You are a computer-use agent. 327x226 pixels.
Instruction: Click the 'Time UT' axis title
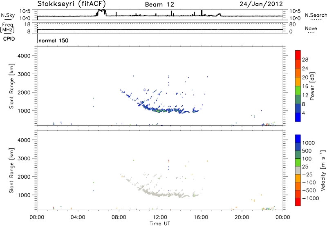tap(160, 224)
